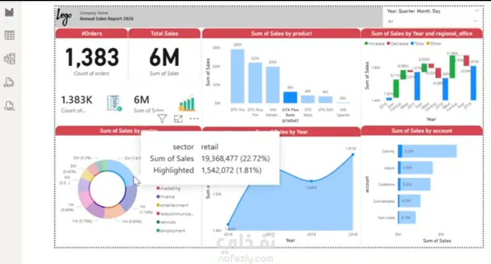Select the finance legend entry
This screenshot has height=264, width=491.
(x=166, y=197)
